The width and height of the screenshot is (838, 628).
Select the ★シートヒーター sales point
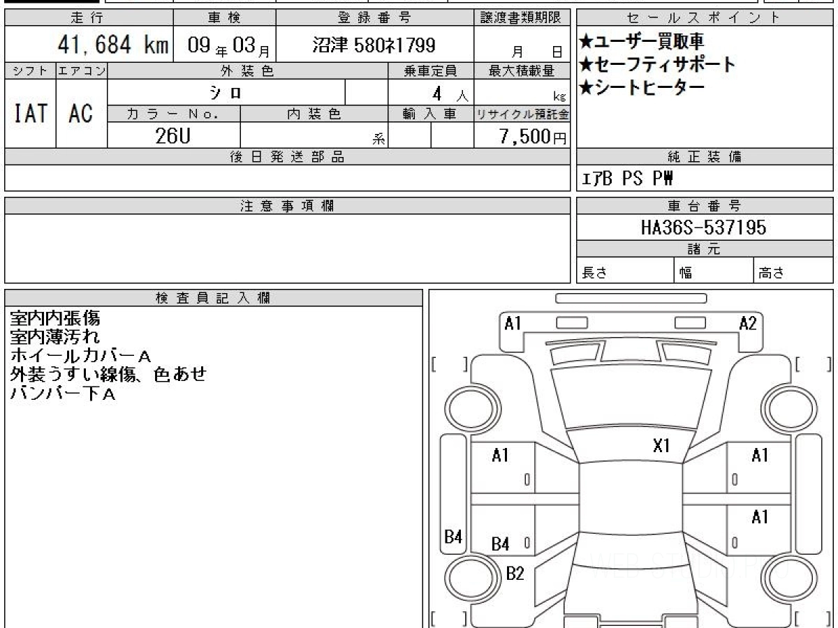(641, 88)
